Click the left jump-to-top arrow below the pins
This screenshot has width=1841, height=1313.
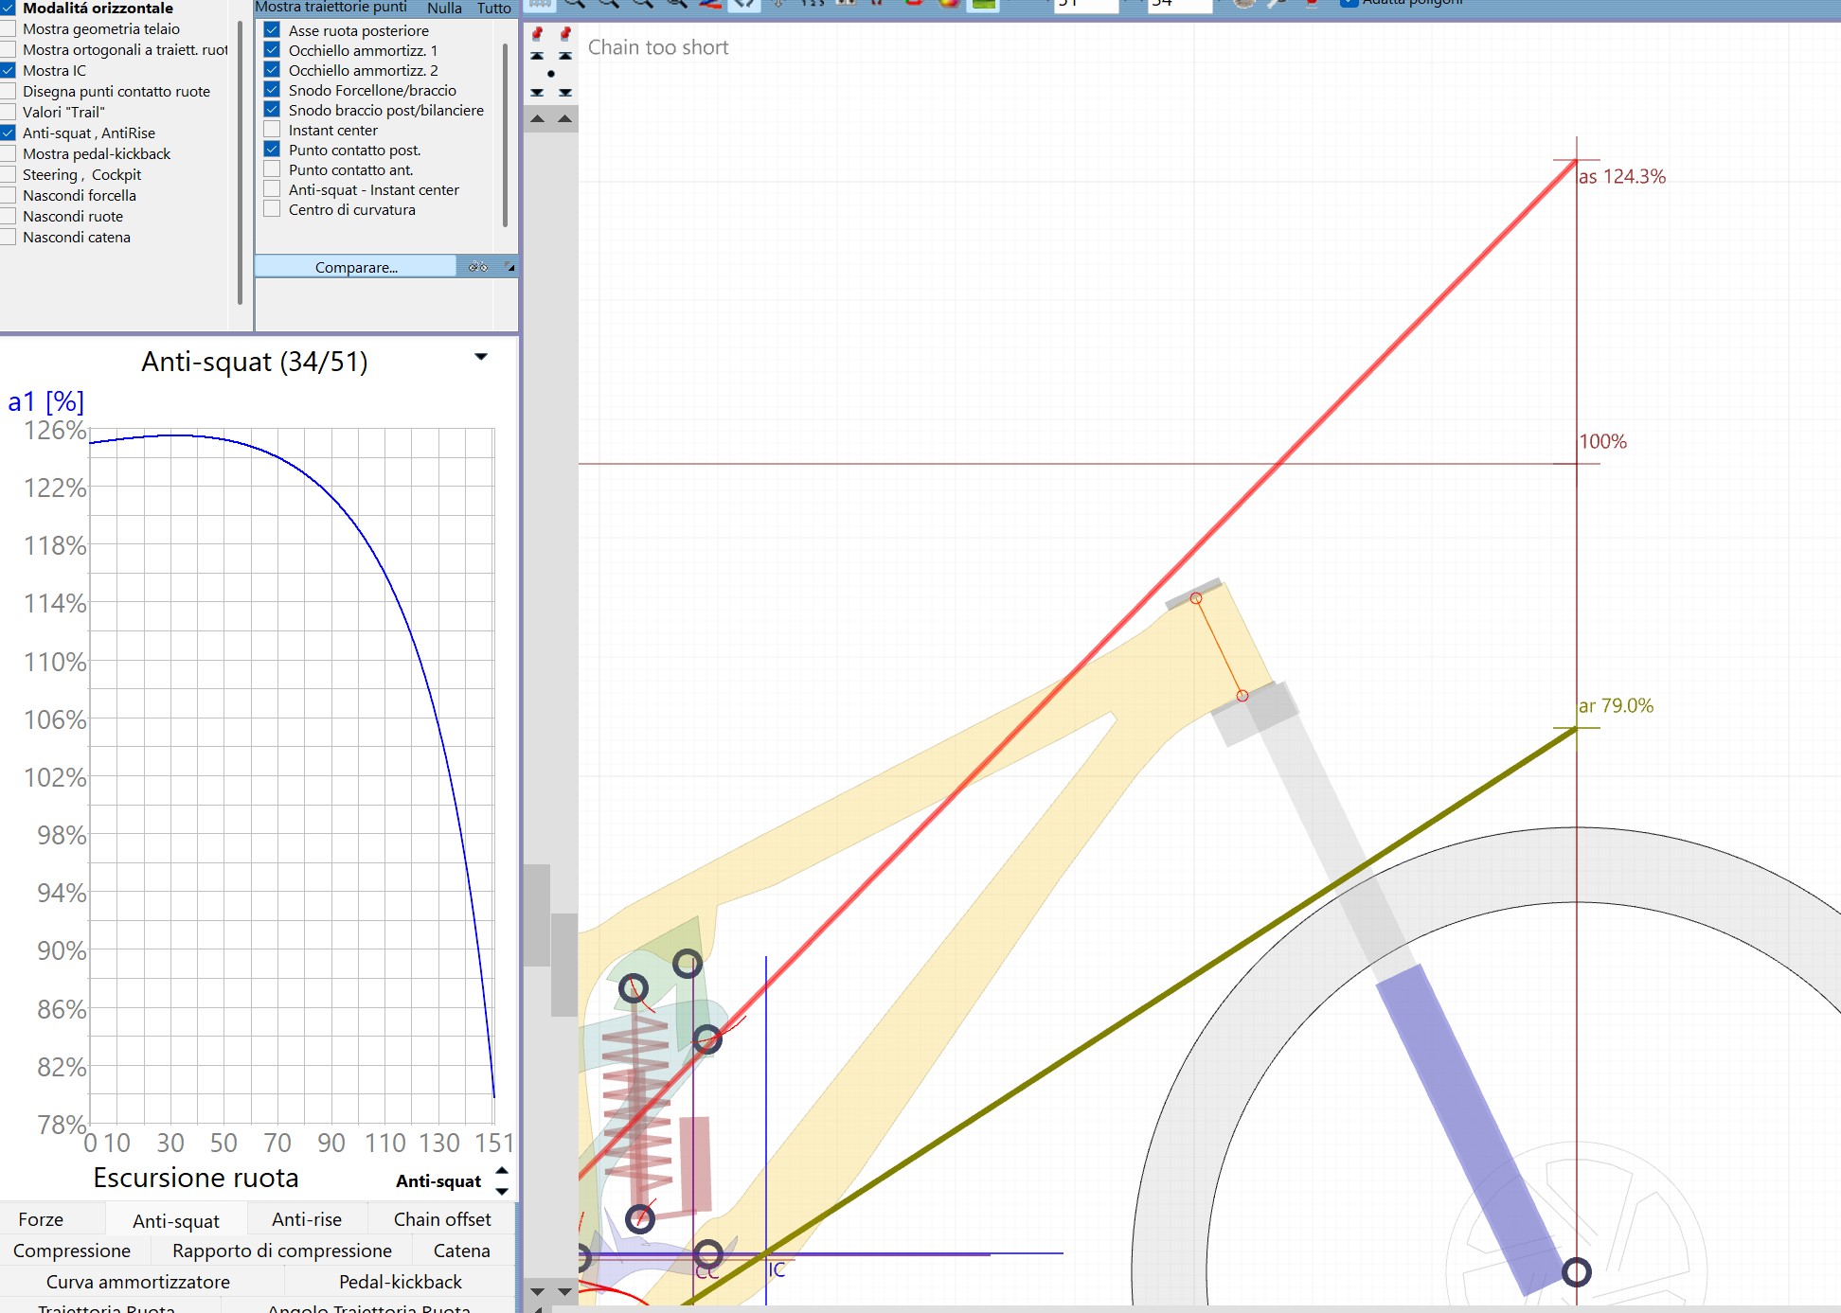point(537,56)
